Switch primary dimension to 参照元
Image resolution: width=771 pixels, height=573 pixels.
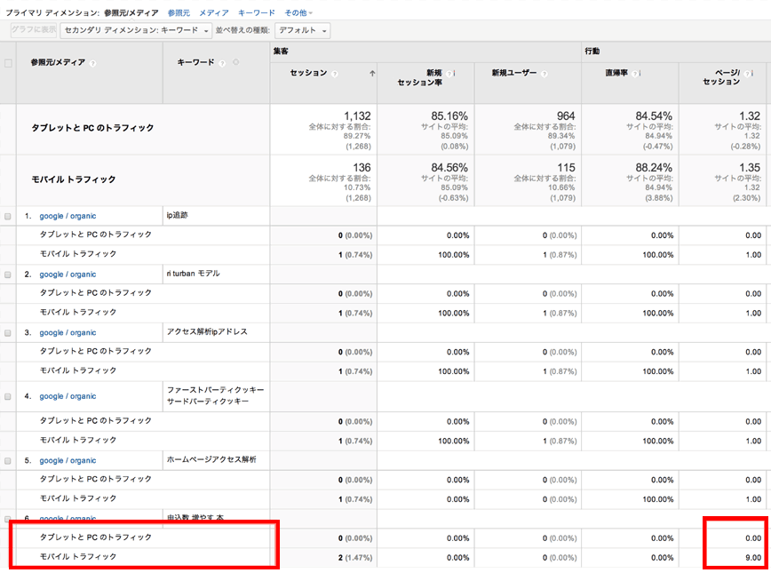pos(179,13)
